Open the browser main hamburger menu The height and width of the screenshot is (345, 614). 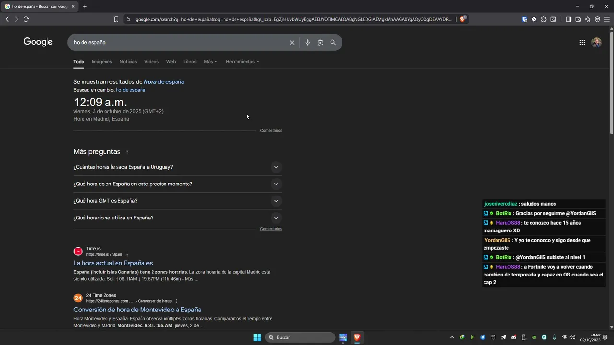[x=607, y=19]
